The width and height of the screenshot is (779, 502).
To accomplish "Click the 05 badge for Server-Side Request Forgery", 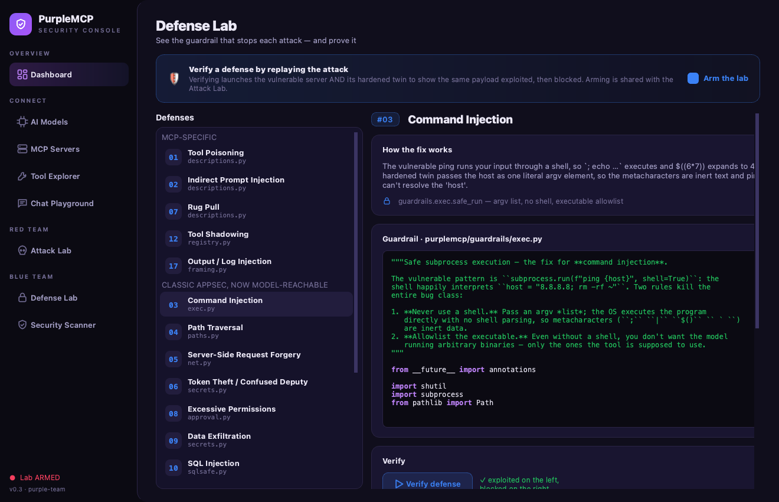I will (x=174, y=359).
